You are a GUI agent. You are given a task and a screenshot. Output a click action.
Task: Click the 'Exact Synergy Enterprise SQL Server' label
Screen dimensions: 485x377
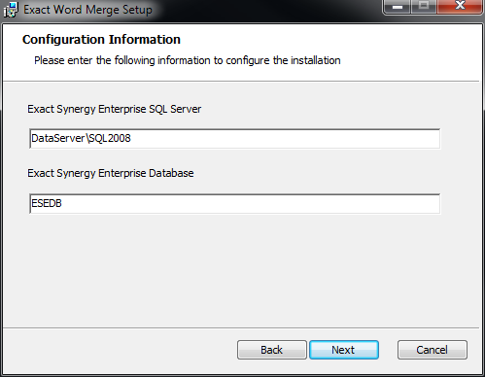click(114, 109)
